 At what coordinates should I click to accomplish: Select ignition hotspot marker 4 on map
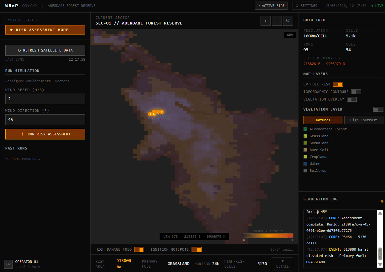pos(150,114)
